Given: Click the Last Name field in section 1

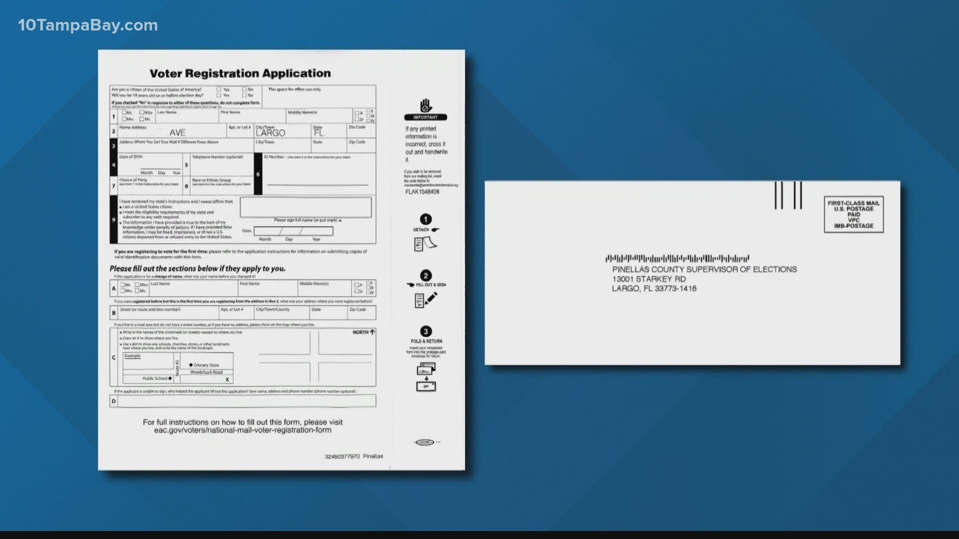Looking at the screenshot, I should [x=187, y=118].
